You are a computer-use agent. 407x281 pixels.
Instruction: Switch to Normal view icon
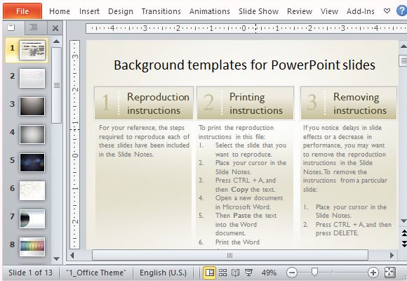pyautogui.click(x=210, y=273)
